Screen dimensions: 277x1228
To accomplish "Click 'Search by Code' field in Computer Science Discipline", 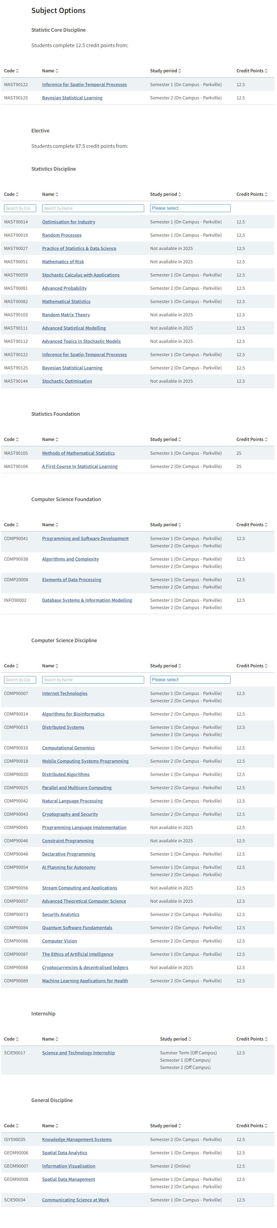I will pos(20,680).
